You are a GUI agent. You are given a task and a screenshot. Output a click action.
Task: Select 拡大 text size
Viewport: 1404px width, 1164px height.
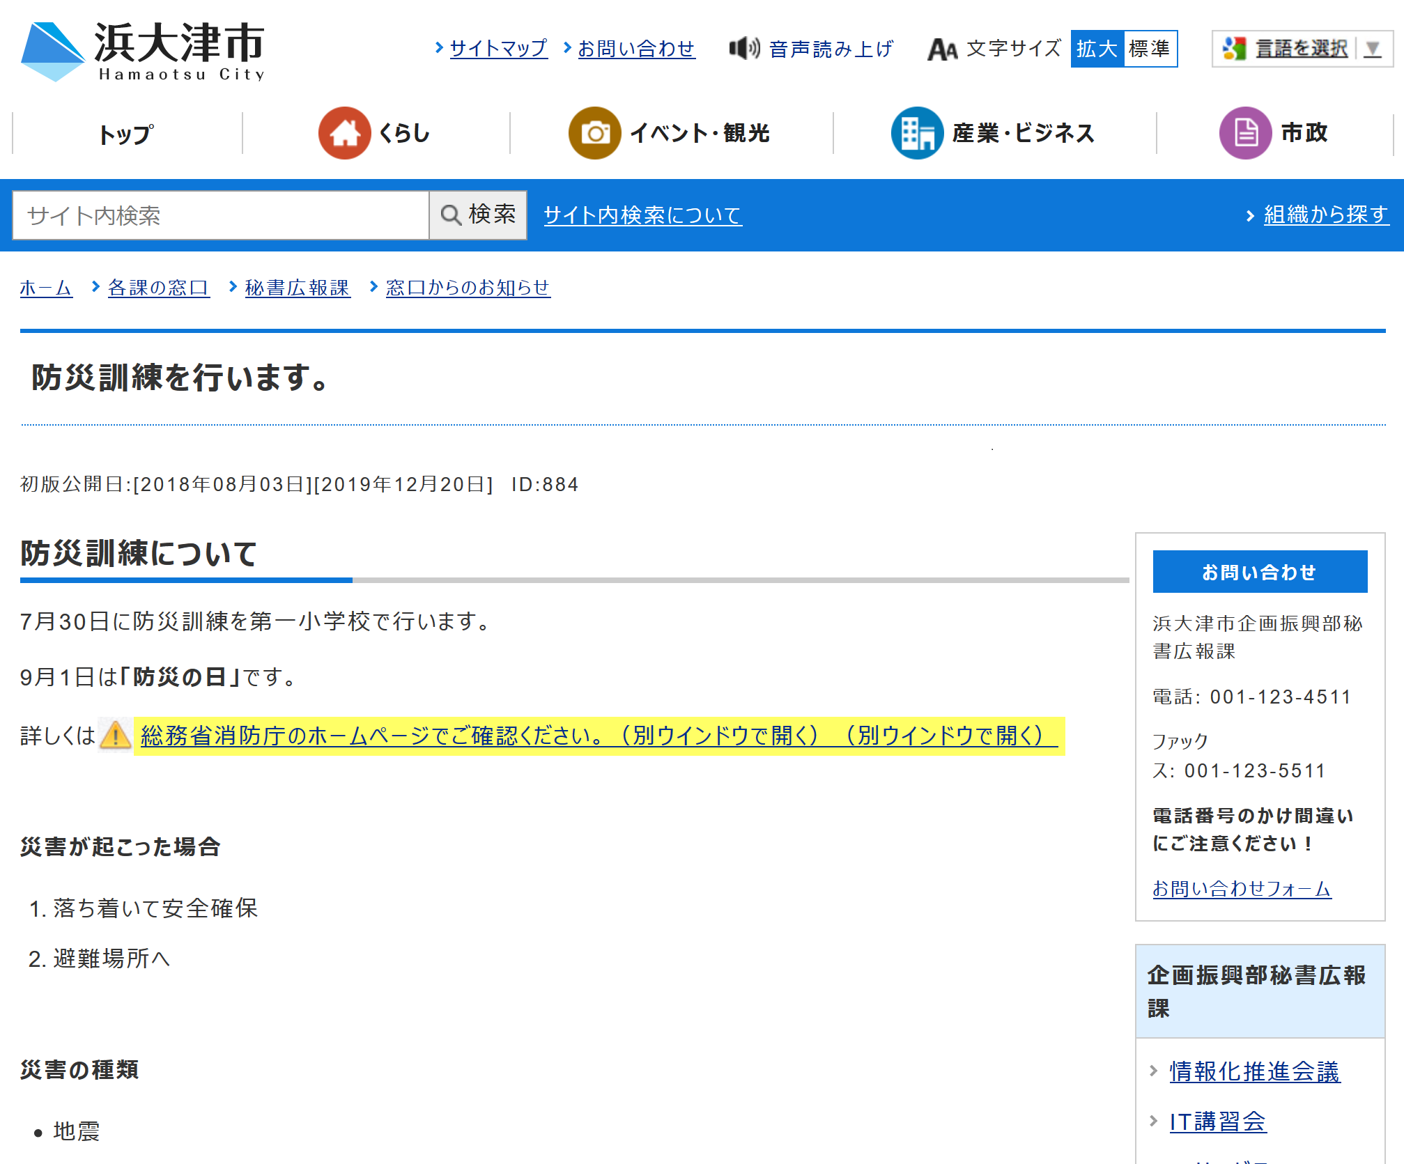coord(1097,49)
